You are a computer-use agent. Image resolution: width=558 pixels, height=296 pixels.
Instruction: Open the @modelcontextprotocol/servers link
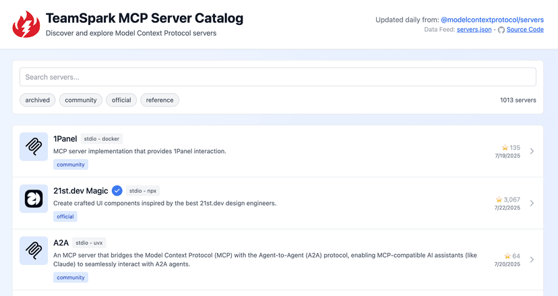tap(492, 20)
